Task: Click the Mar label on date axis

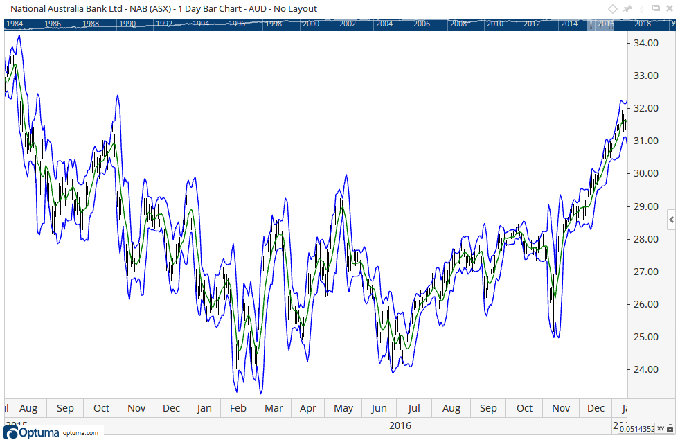Action: pyautogui.click(x=274, y=408)
